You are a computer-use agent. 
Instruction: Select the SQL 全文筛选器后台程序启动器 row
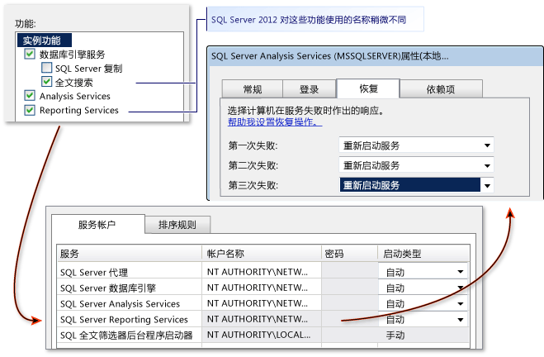pyautogui.click(x=263, y=335)
